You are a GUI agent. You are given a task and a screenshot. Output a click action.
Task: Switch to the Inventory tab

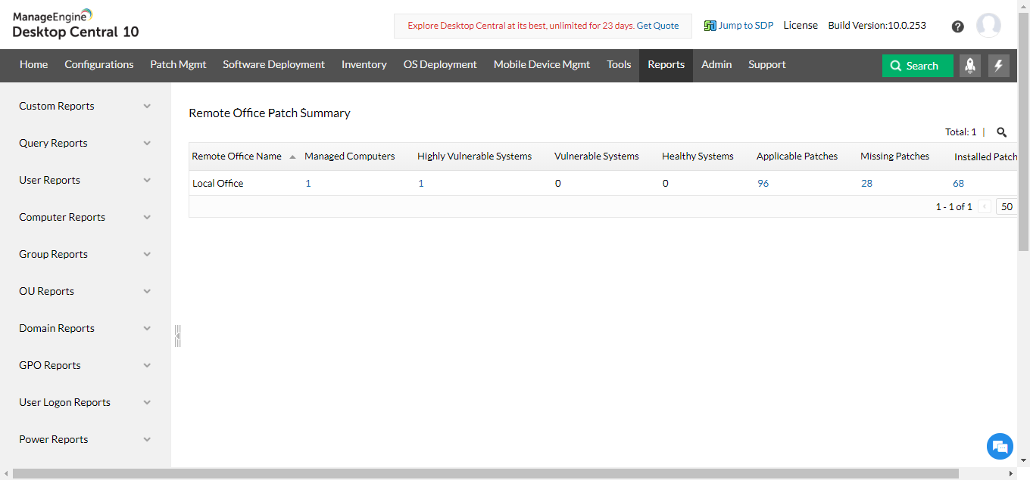click(x=364, y=65)
